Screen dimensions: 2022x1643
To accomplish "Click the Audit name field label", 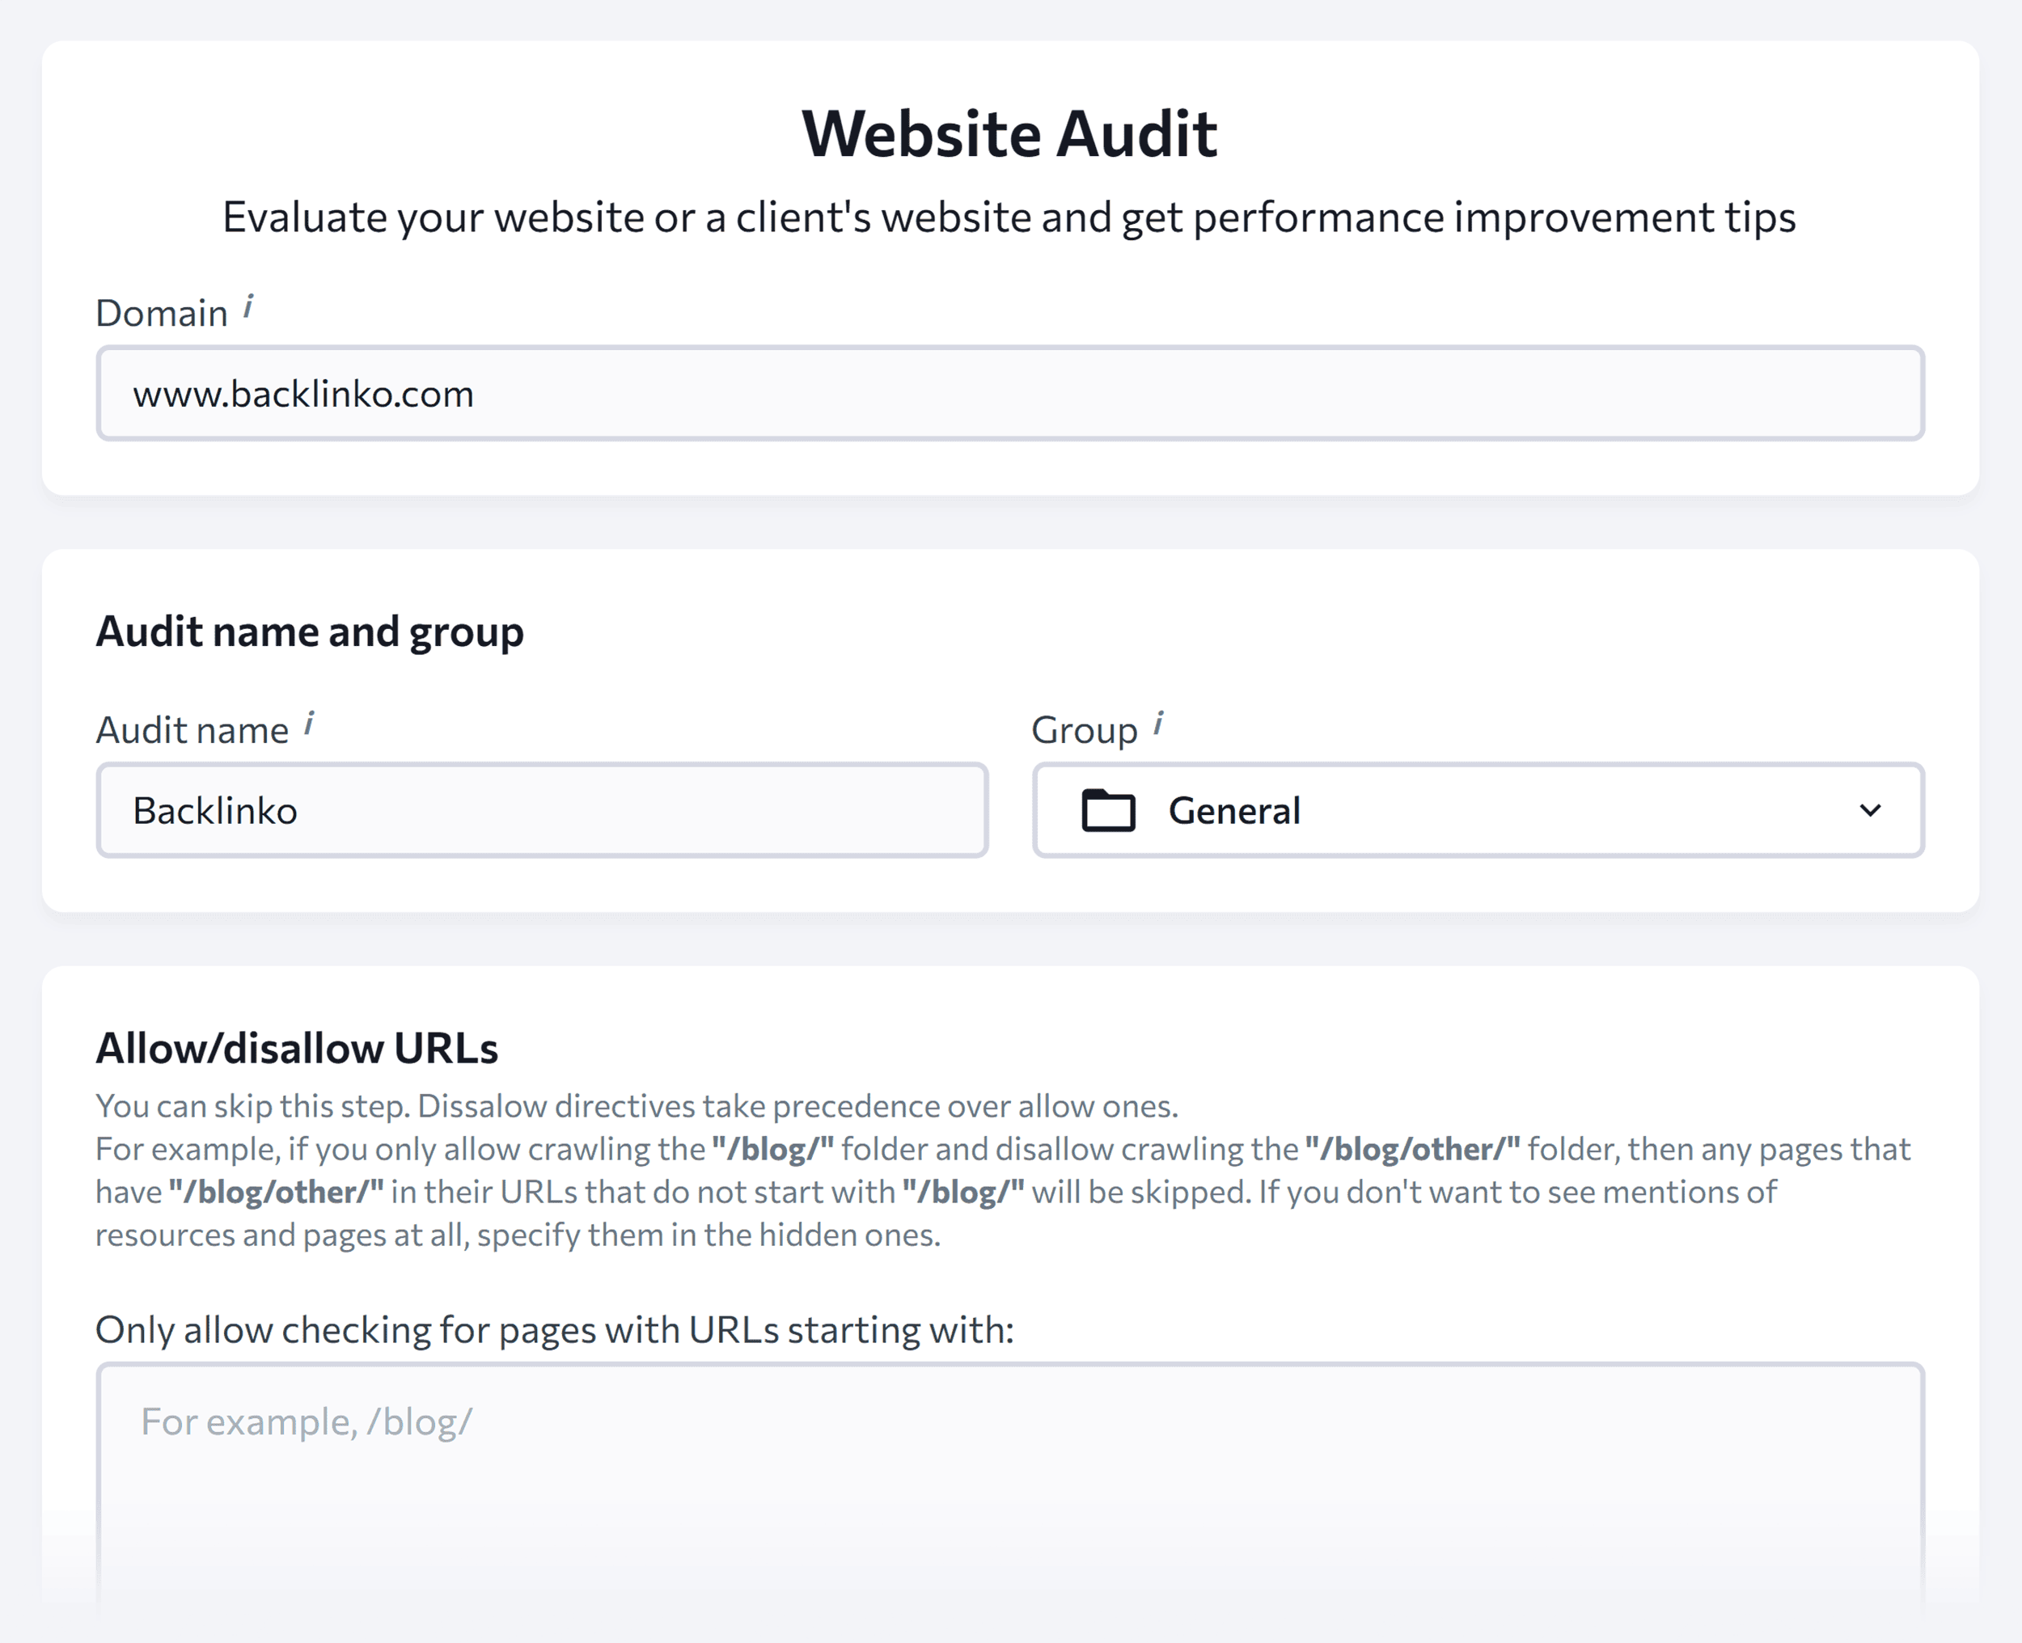I will pos(195,729).
